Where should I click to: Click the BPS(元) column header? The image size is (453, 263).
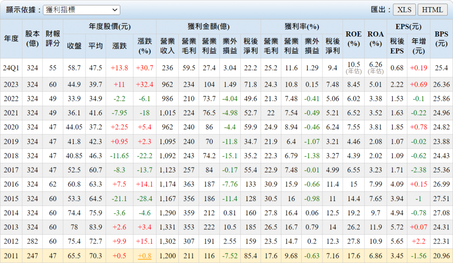(x=441, y=38)
